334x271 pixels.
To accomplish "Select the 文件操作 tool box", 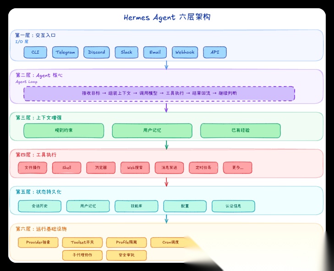I will click(33, 168).
